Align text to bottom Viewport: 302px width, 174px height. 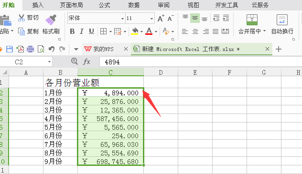pyautogui.click(x=205, y=19)
